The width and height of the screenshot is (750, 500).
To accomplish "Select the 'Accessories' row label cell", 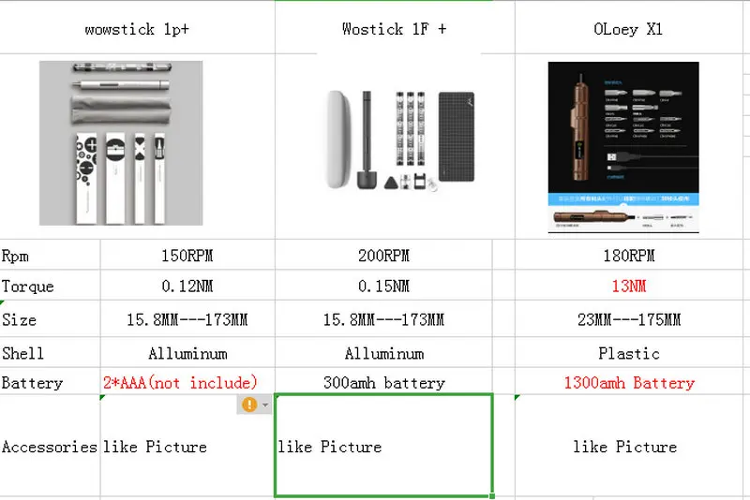I will (50, 446).
